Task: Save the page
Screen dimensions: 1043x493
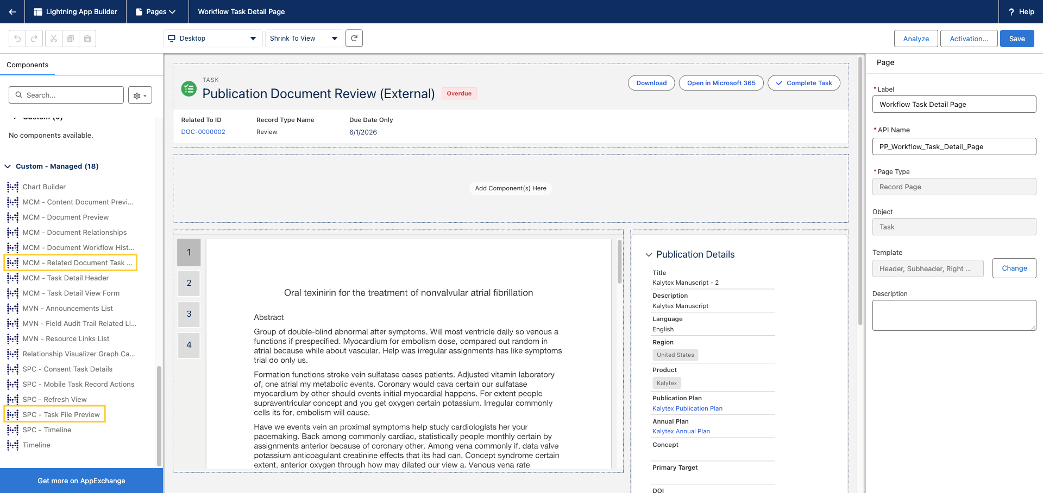Action: point(1017,39)
